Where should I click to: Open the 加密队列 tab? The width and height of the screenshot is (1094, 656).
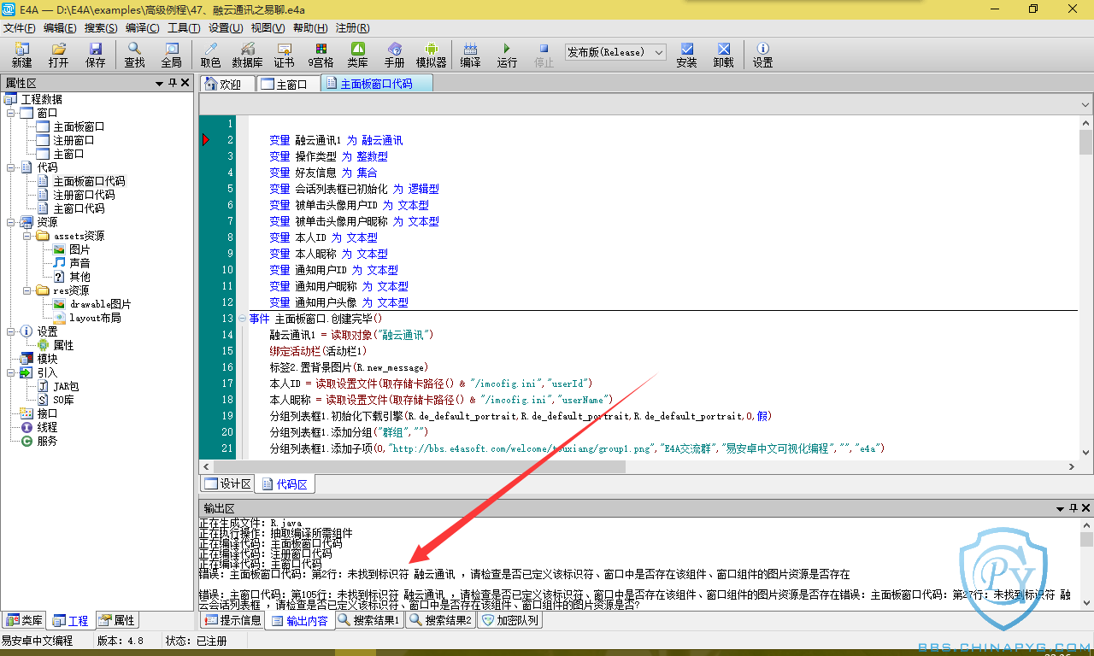pyautogui.click(x=510, y=621)
